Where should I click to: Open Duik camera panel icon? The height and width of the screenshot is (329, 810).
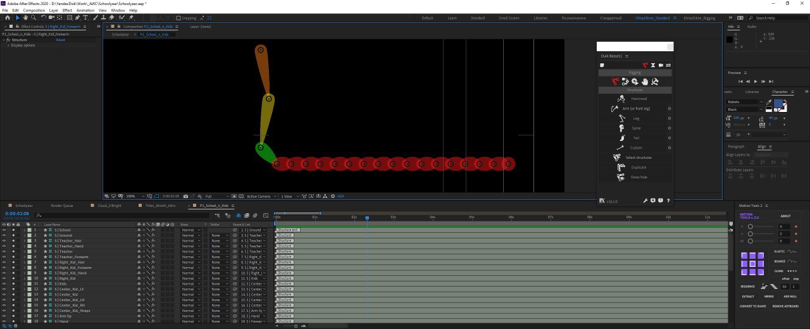point(661,65)
